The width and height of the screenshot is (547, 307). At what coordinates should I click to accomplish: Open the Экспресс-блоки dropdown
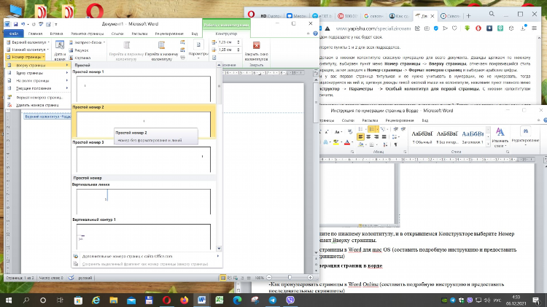pos(88,42)
